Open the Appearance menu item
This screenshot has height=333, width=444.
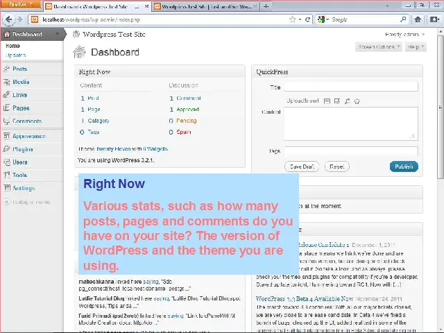(29, 136)
